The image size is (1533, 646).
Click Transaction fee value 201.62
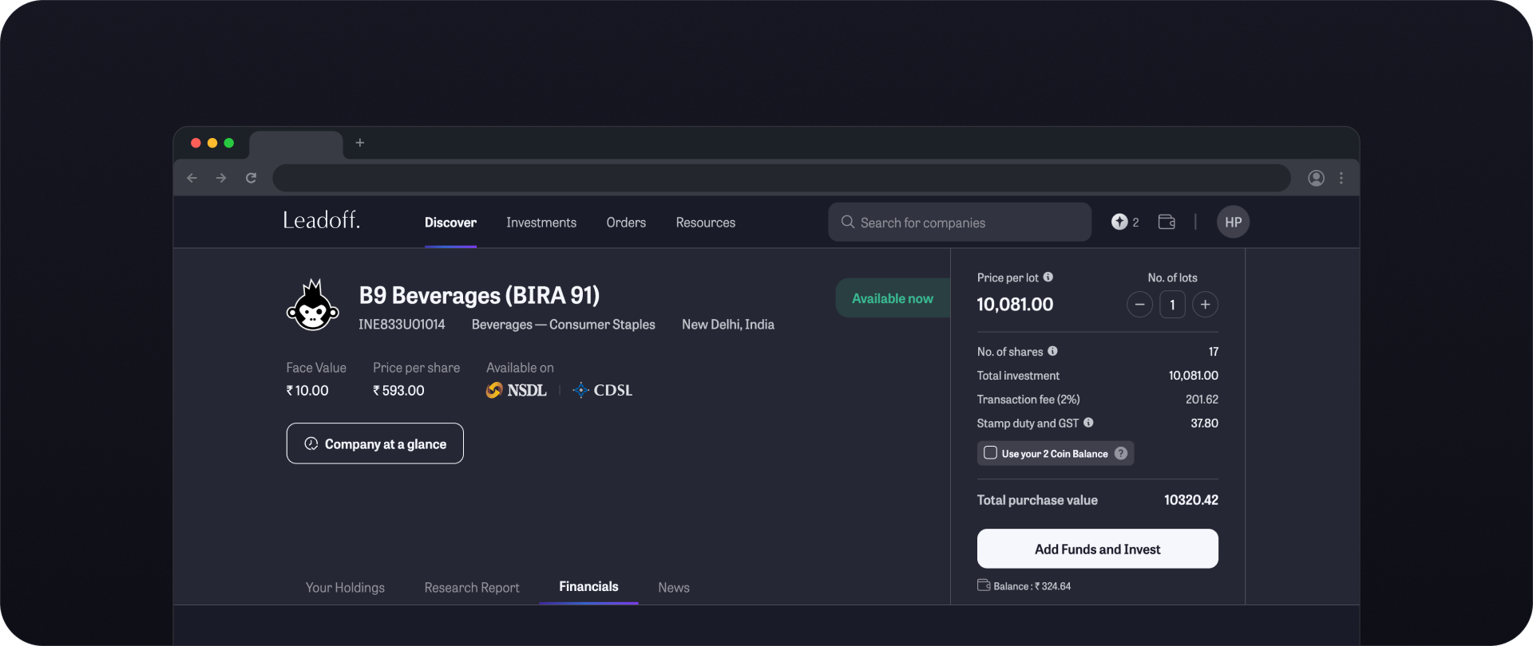click(x=1202, y=400)
